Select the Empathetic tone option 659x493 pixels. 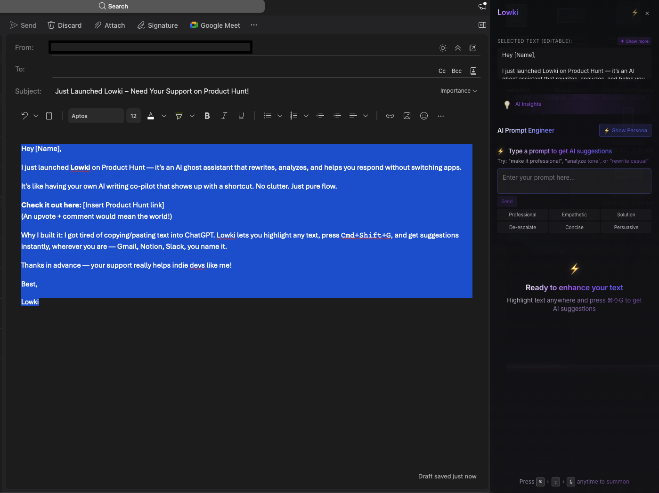(574, 215)
